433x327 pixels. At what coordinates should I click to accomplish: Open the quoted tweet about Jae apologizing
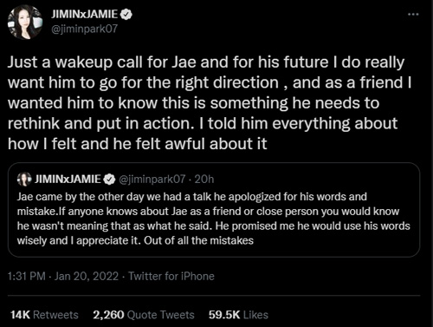pyautogui.click(x=214, y=210)
